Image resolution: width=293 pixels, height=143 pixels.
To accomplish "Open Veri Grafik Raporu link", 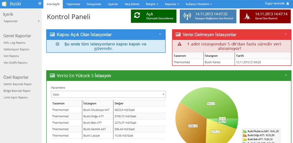I will 15,63.
